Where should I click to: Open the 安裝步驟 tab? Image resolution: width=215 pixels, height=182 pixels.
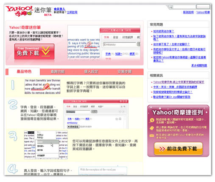[125, 72]
